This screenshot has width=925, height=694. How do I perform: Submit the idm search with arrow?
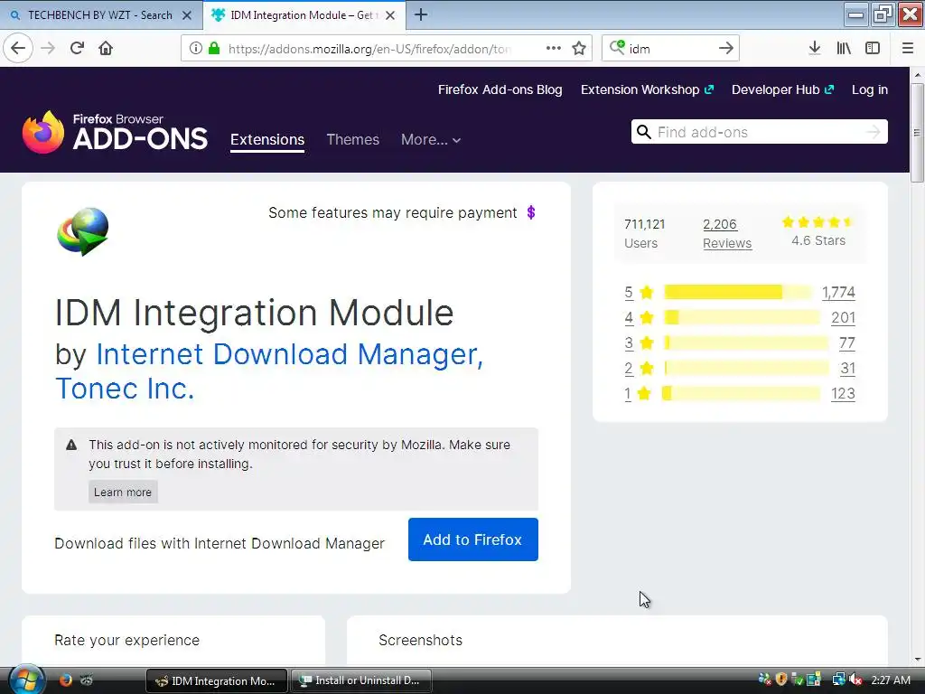[x=726, y=48]
